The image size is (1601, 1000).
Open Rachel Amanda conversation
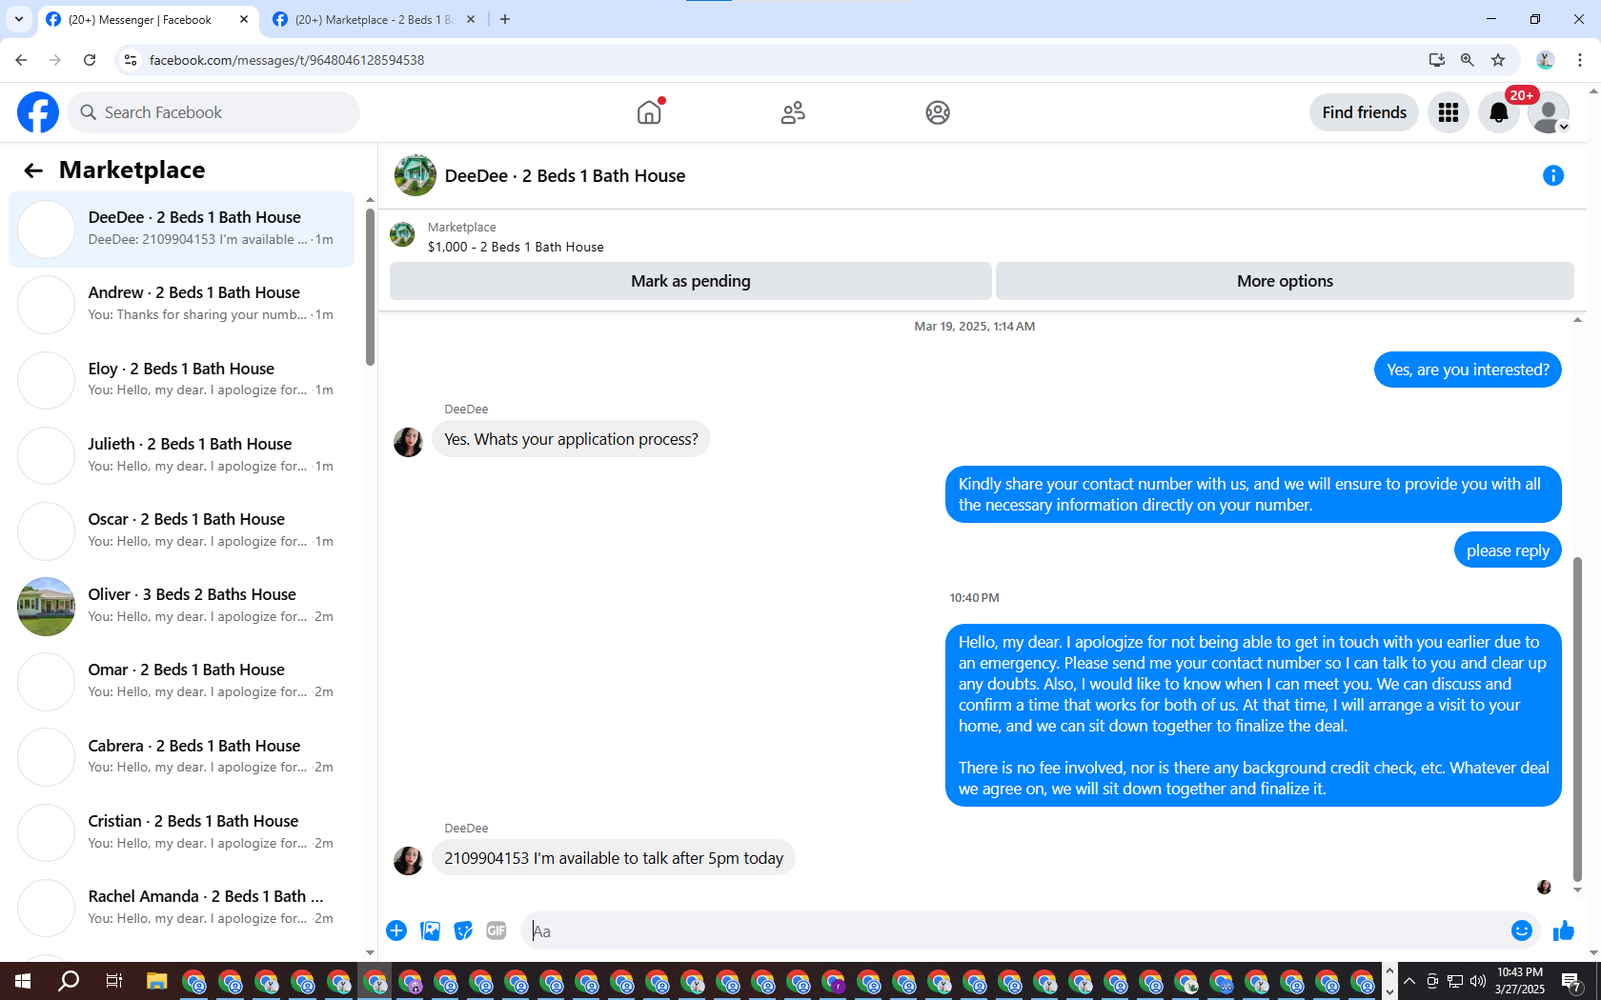(x=181, y=908)
